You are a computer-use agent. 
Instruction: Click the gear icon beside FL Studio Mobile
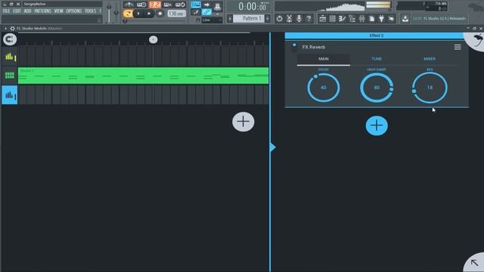12,29
